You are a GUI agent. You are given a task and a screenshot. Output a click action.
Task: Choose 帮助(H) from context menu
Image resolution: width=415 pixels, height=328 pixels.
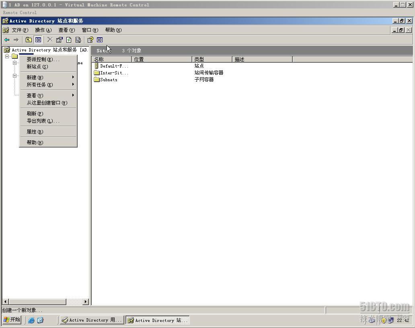[48, 143]
